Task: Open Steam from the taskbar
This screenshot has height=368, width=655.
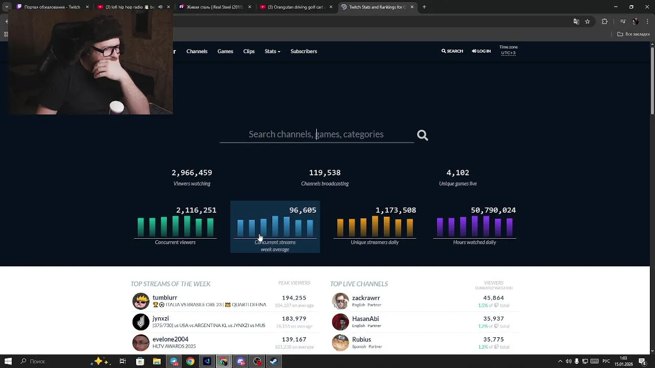Action: (x=274, y=361)
